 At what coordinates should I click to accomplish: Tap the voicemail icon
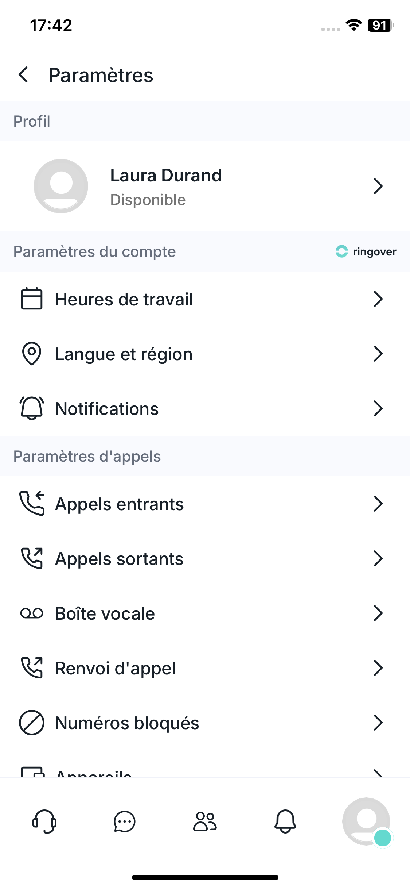click(x=32, y=613)
